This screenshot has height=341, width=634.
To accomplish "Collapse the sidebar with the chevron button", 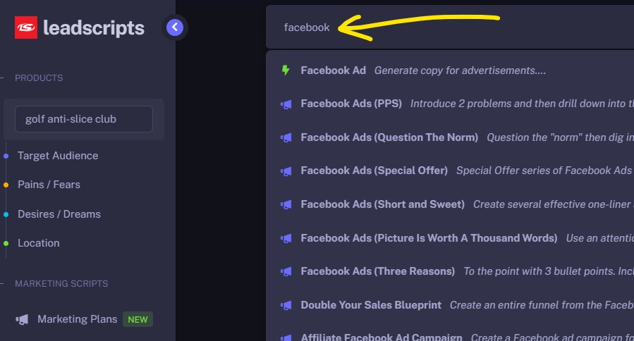I will tap(176, 27).
